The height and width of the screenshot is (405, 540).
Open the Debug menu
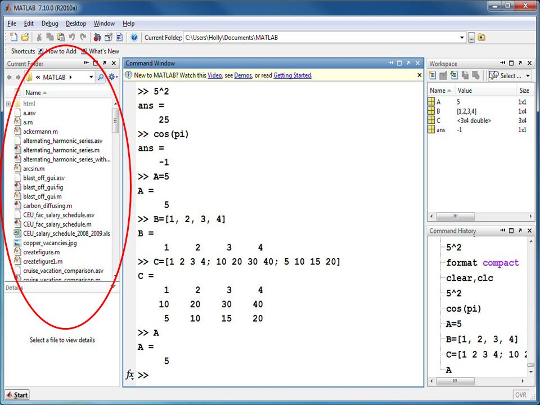coord(50,24)
